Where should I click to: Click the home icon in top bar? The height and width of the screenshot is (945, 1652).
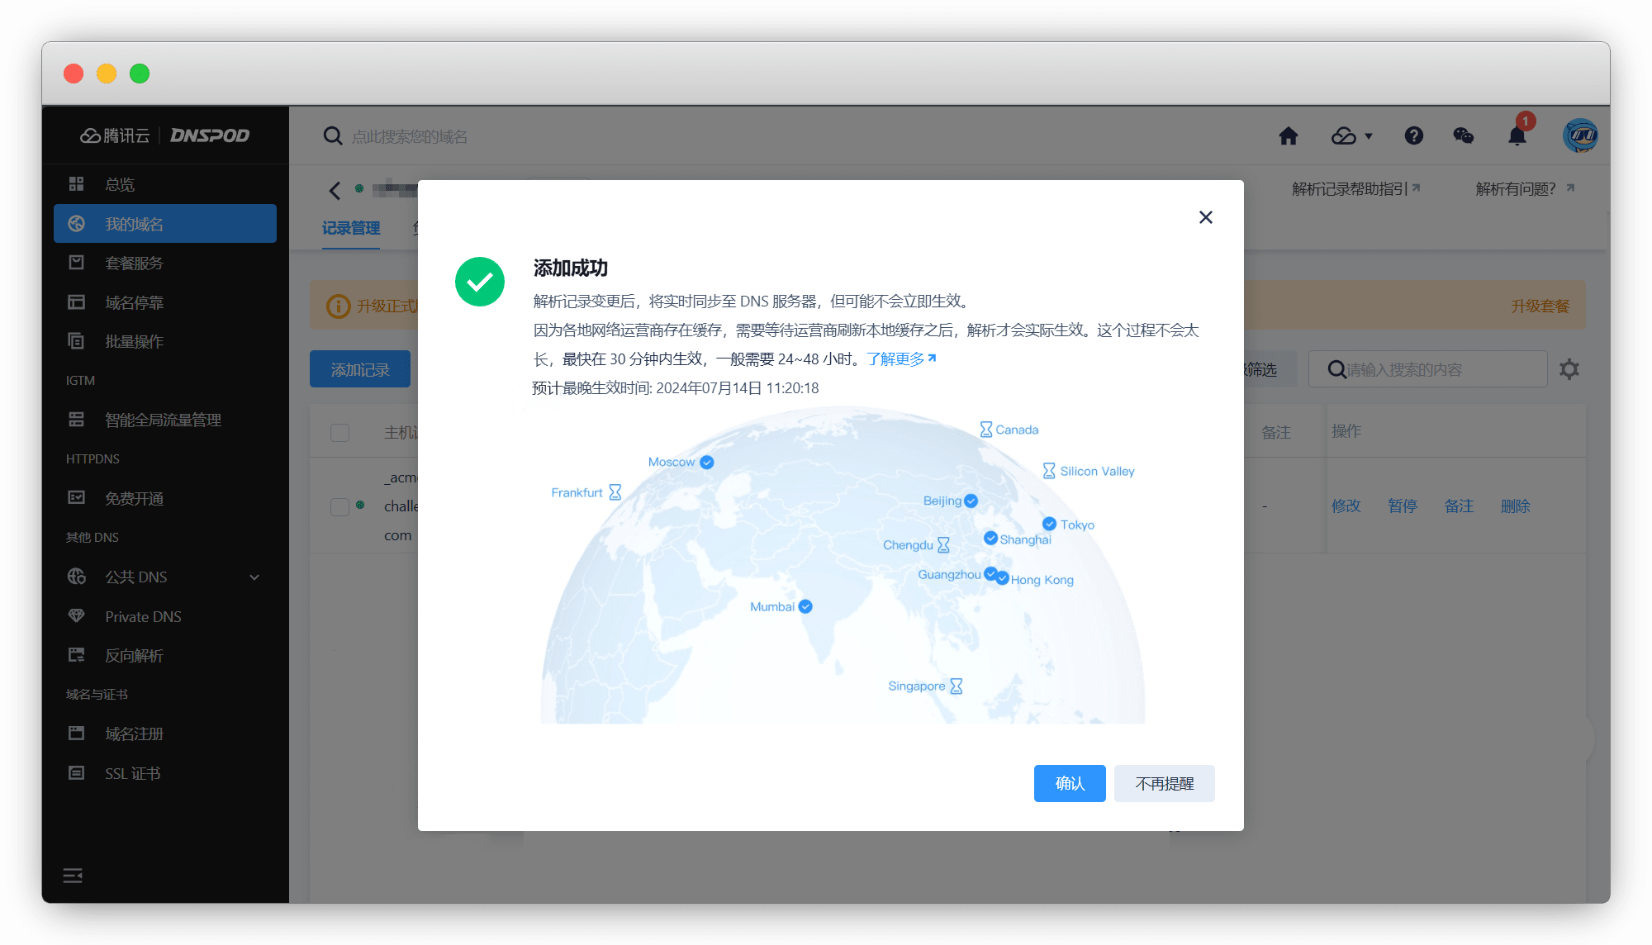[x=1288, y=136]
